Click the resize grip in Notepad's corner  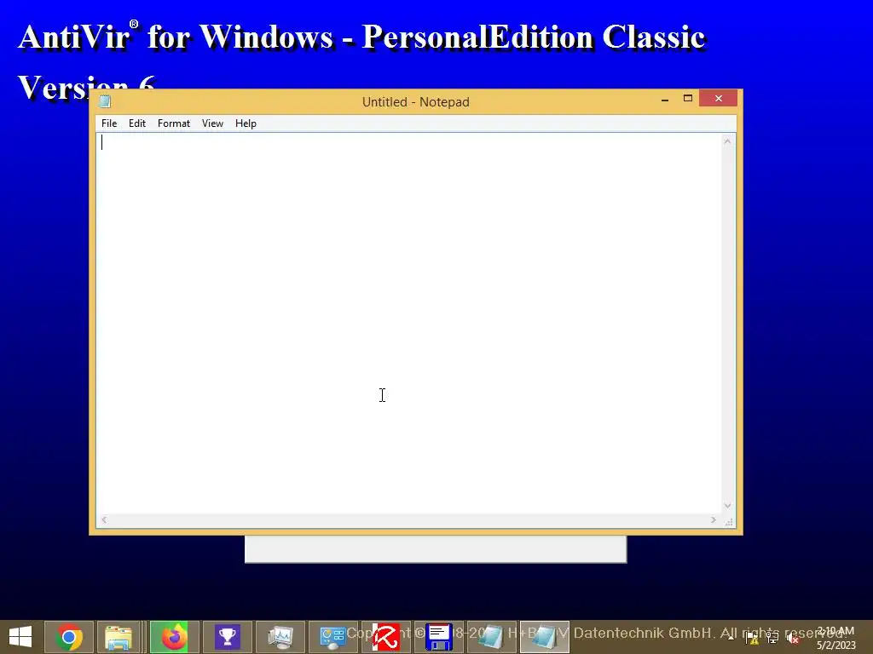[729, 522]
